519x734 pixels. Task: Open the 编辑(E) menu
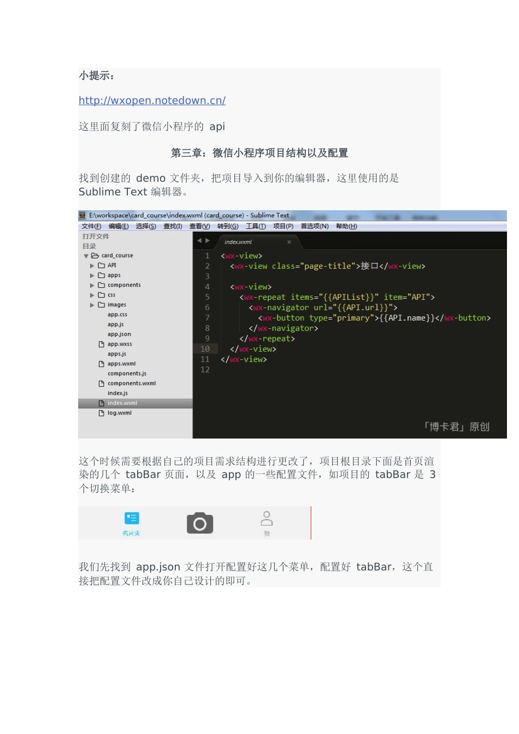point(119,226)
